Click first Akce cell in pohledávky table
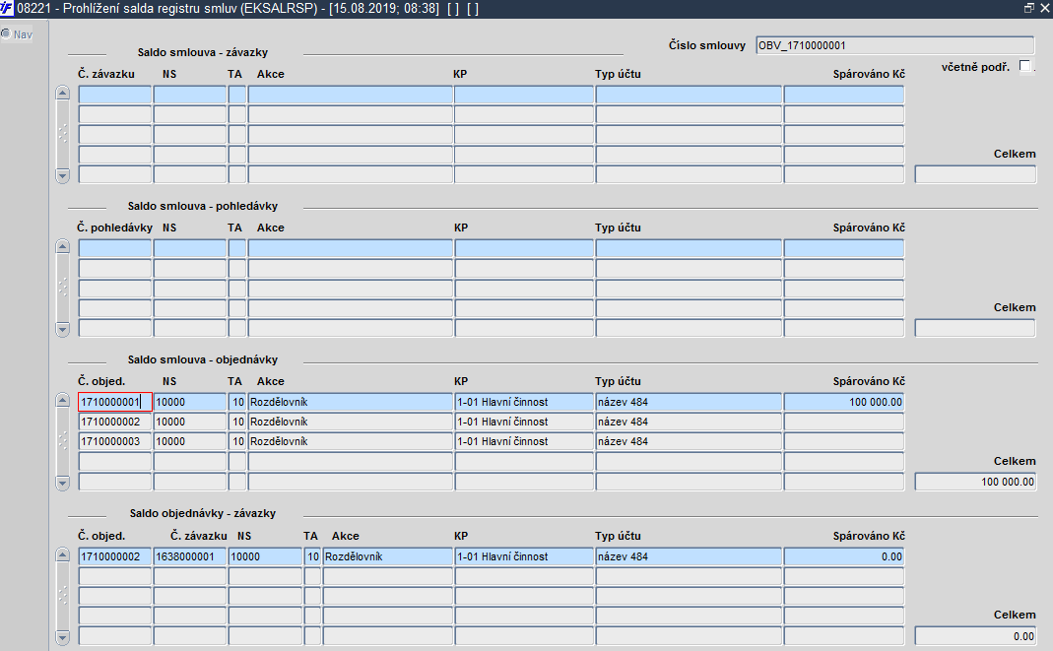 click(351, 248)
